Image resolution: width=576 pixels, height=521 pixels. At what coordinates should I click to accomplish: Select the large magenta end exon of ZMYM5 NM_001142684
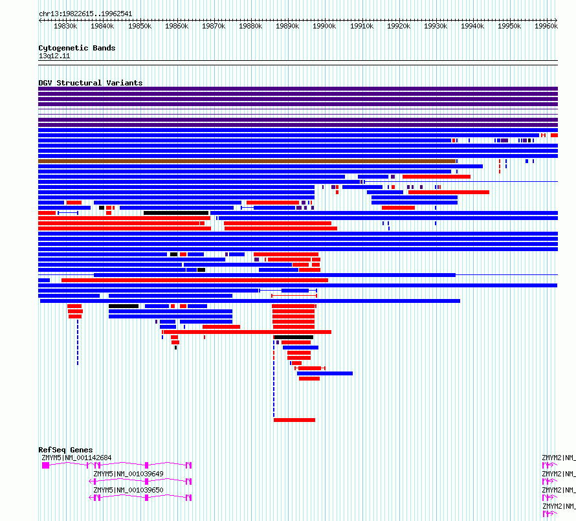pyautogui.click(x=45, y=465)
